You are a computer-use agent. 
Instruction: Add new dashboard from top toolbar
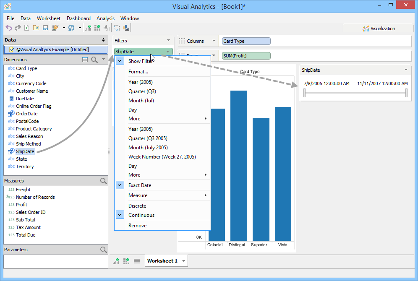[97, 28]
